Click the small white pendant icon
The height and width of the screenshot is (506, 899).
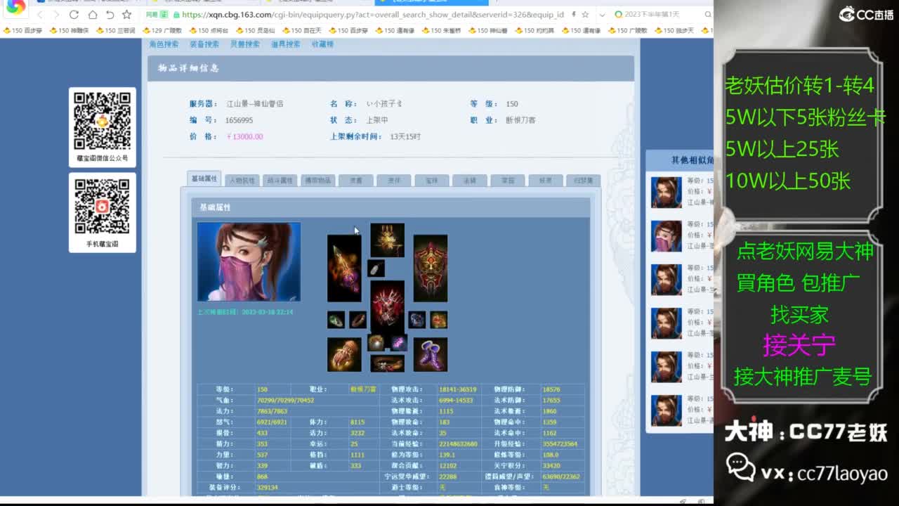click(x=376, y=268)
